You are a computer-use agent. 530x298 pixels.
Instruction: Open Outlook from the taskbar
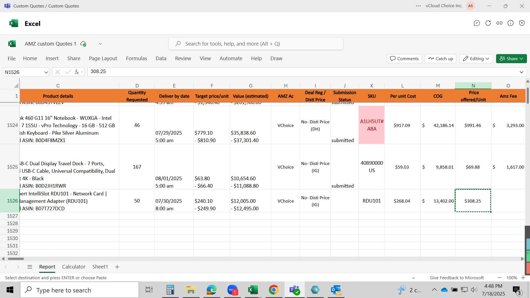coord(336,290)
